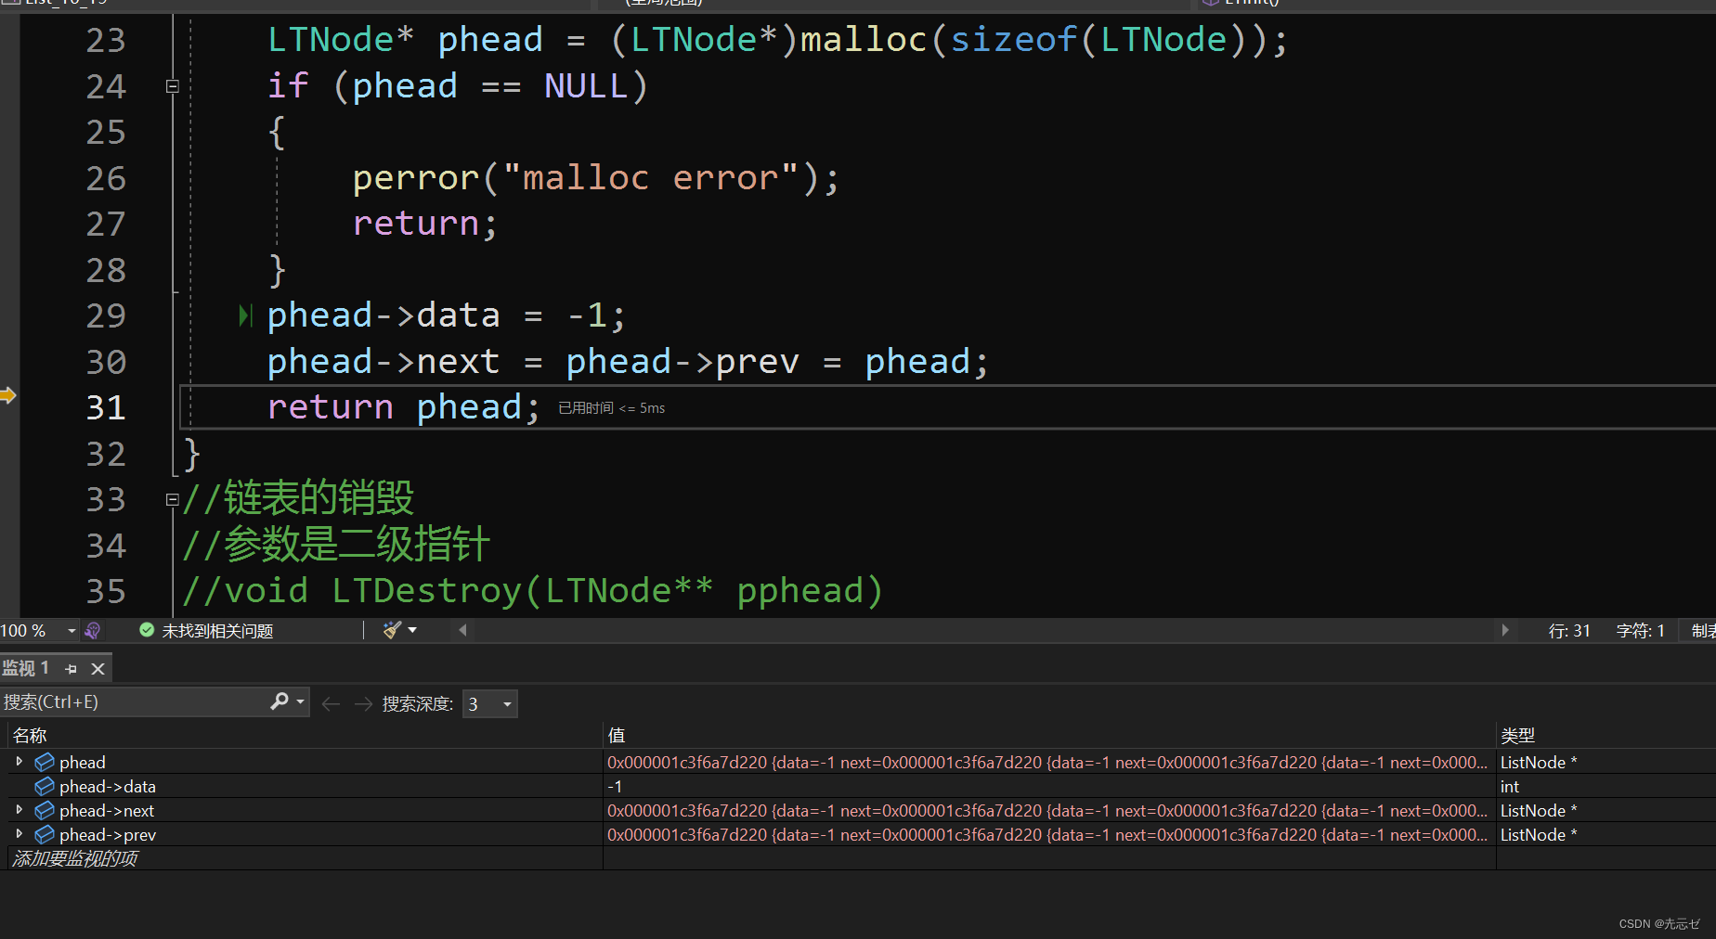1716x939 pixels.
Task: Click the value -1 of phead->data
Action: coord(615,786)
